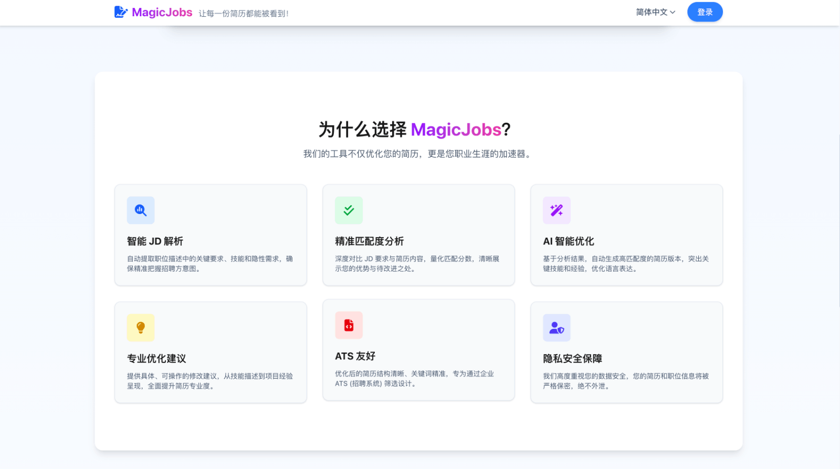Select the 隐私安全保障 card title
Image resolution: width=840 pixels, height=469 pixels.
click(572, 359)
